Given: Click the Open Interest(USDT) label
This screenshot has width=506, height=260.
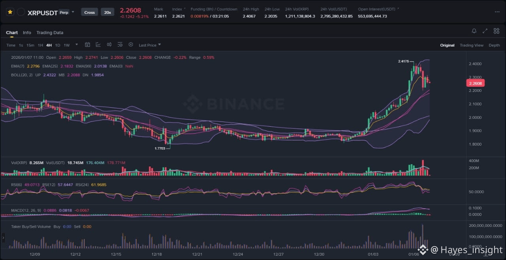Looking at the screenshot, I should (x=377, y=9).
